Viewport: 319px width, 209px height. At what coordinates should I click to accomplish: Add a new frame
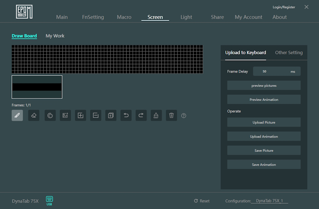81,116
